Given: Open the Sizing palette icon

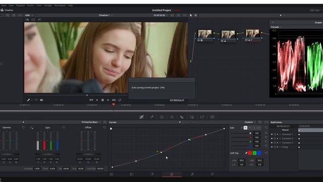Looking at the screenshot, I should click(202, 117).
